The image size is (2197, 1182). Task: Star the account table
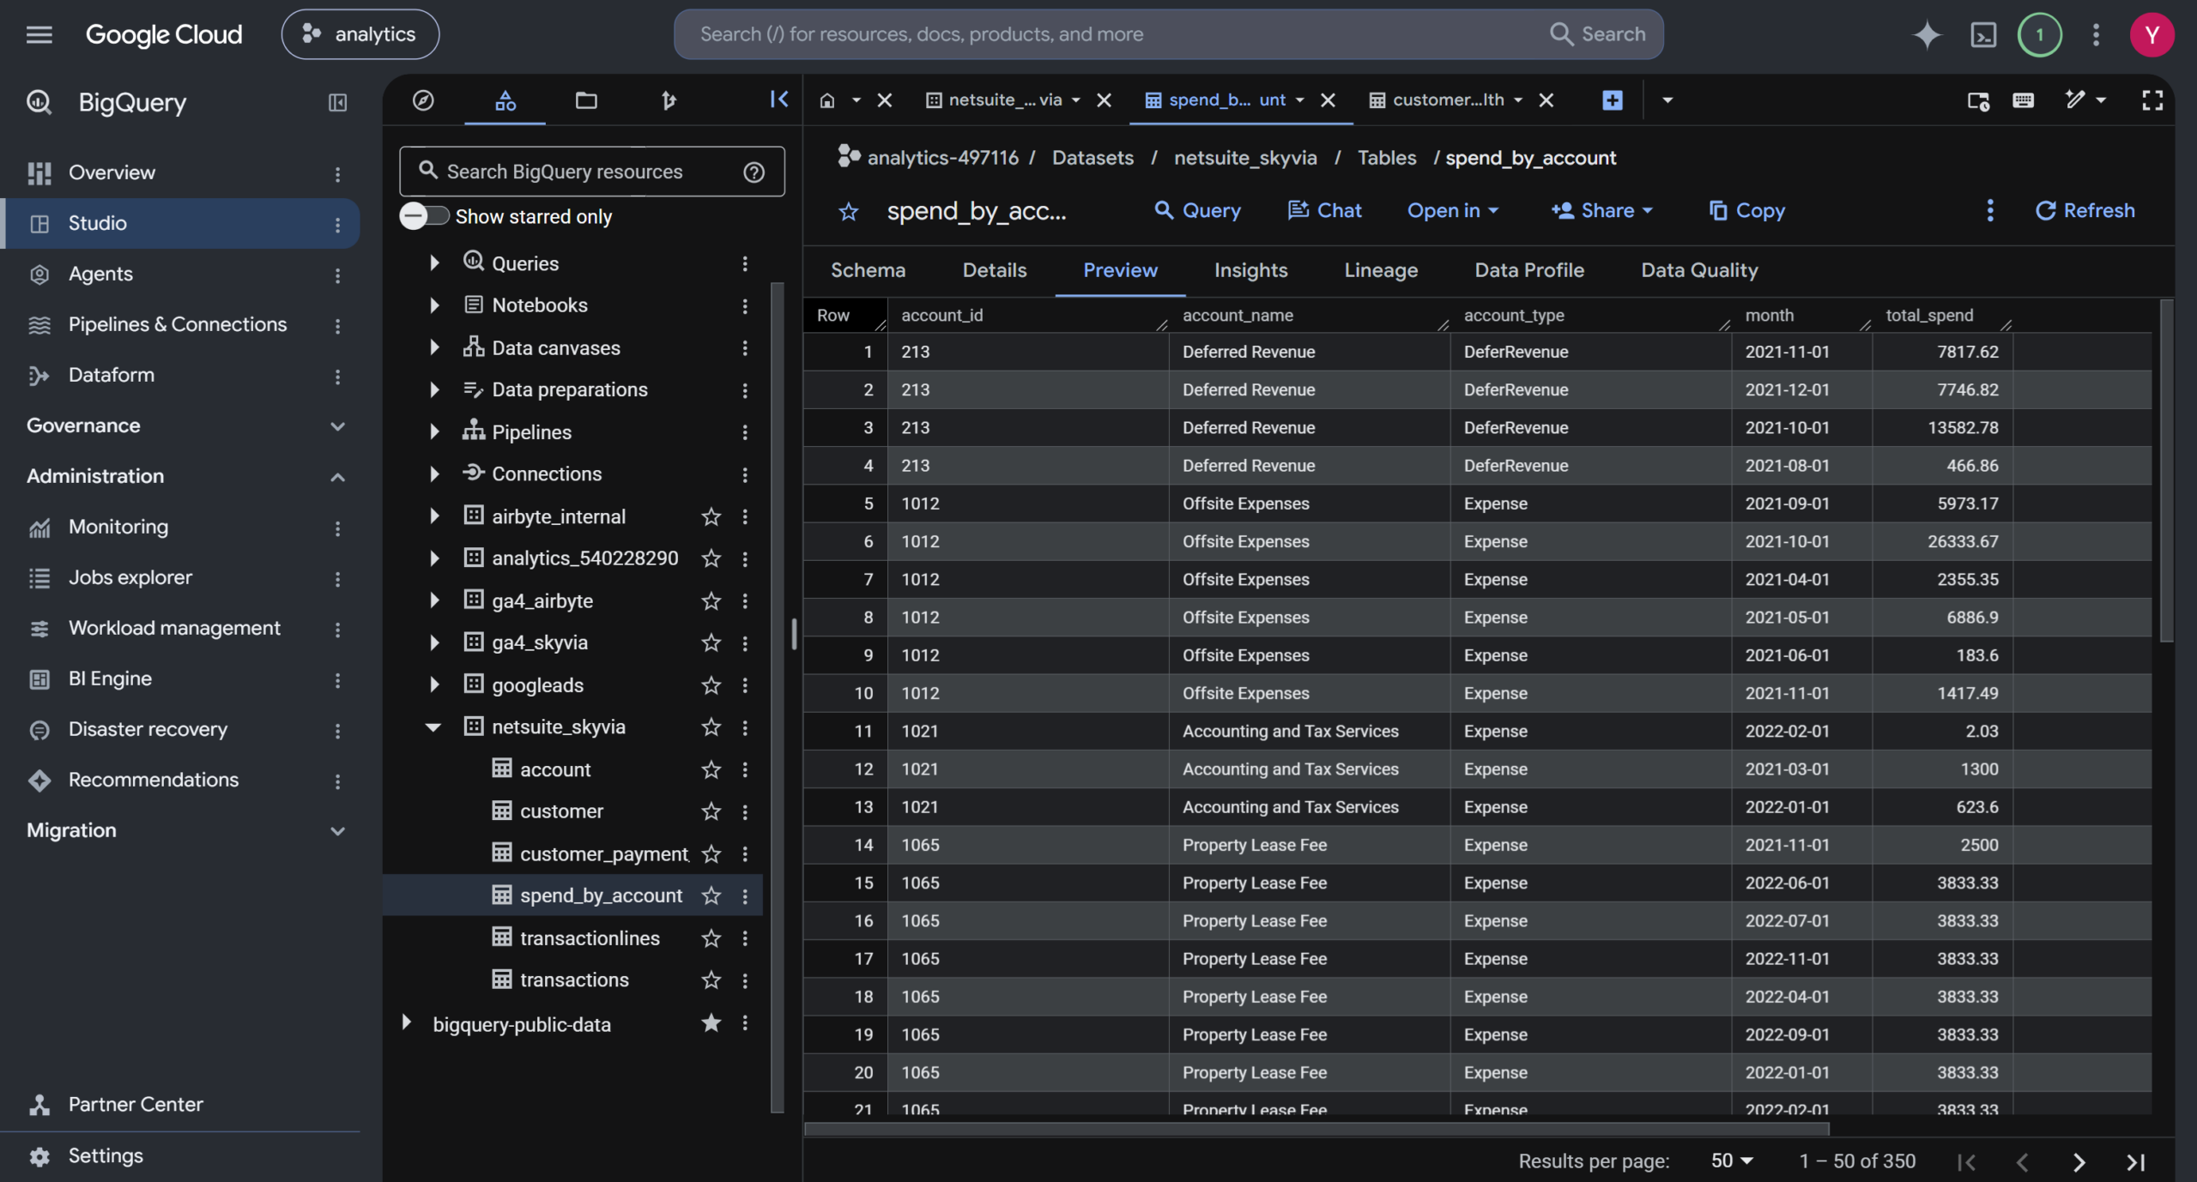coord(711,769)
